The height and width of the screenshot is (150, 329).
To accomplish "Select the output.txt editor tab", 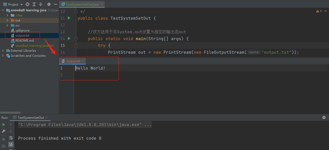I will (x=73, y=61).
